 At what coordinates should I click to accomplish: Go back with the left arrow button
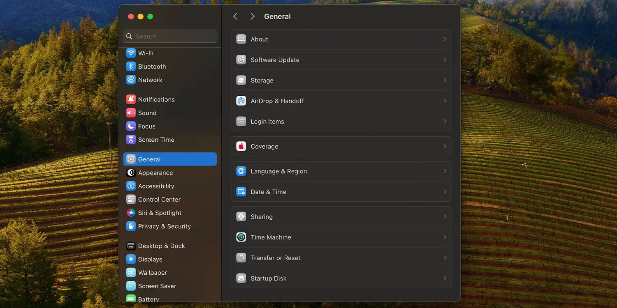(x=235, y=16)
